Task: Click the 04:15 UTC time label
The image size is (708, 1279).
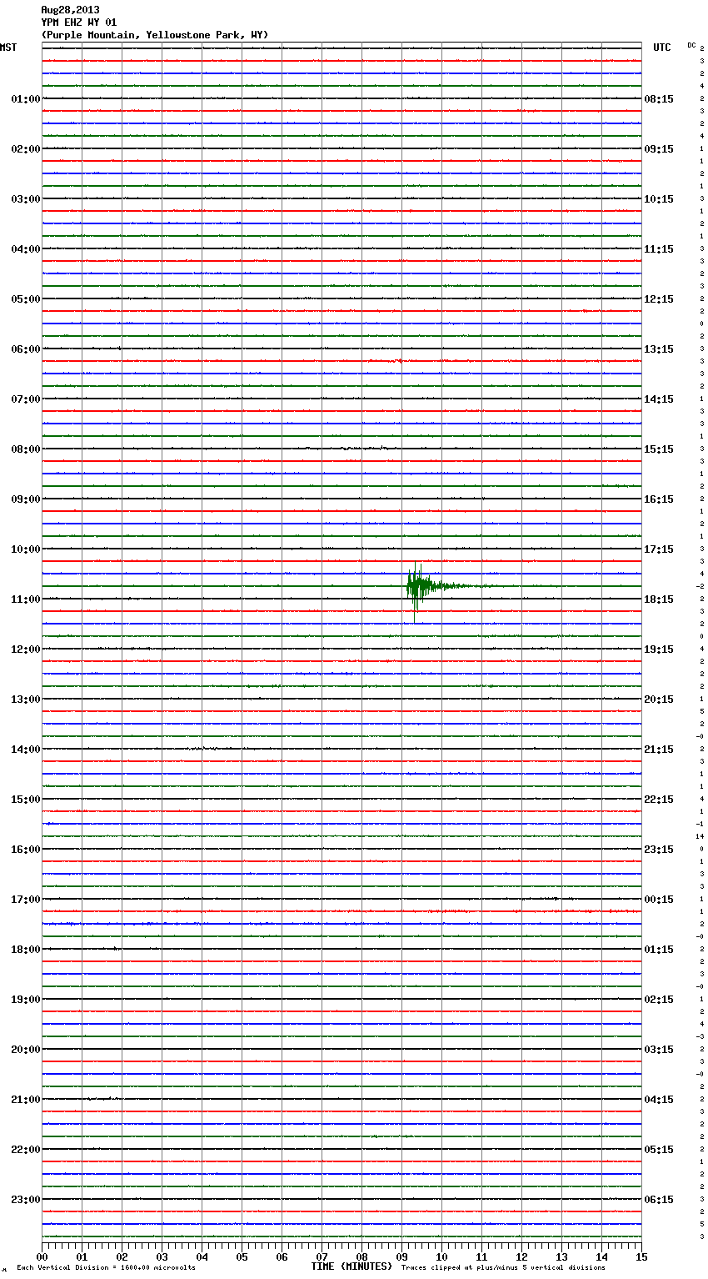Action: (x=659, y=1100)
